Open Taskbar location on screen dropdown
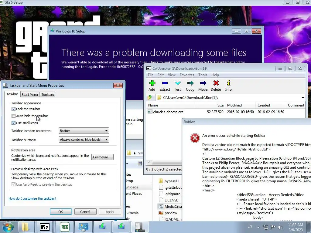The height and width of the screenshot is (233, 311). [x=84, y=131]
